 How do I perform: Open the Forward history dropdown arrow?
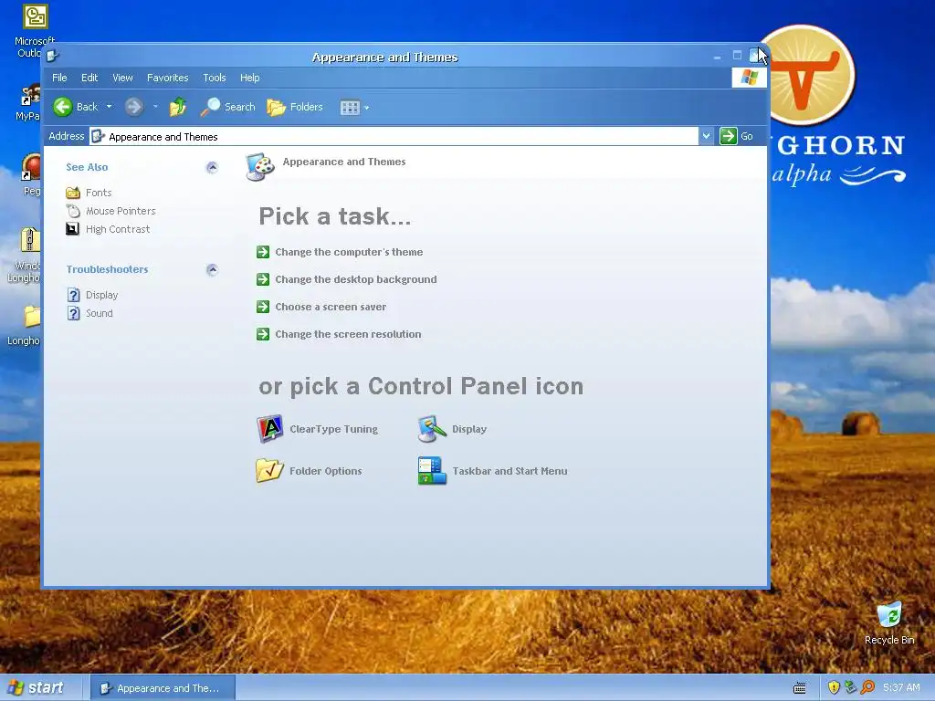pyautogui.click(x=155, y=108)
